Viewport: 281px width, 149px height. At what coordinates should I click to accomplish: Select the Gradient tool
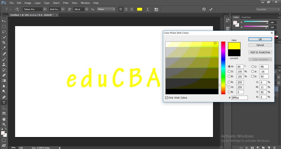pyautogui.click(x=4, y=80)
